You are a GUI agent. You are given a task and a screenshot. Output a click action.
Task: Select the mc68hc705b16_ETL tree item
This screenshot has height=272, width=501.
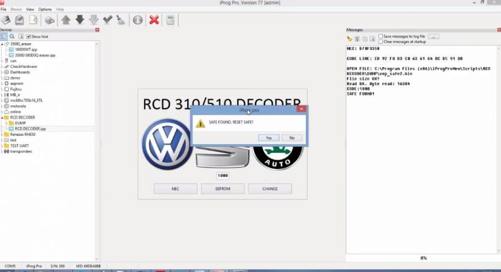point(26,100)
